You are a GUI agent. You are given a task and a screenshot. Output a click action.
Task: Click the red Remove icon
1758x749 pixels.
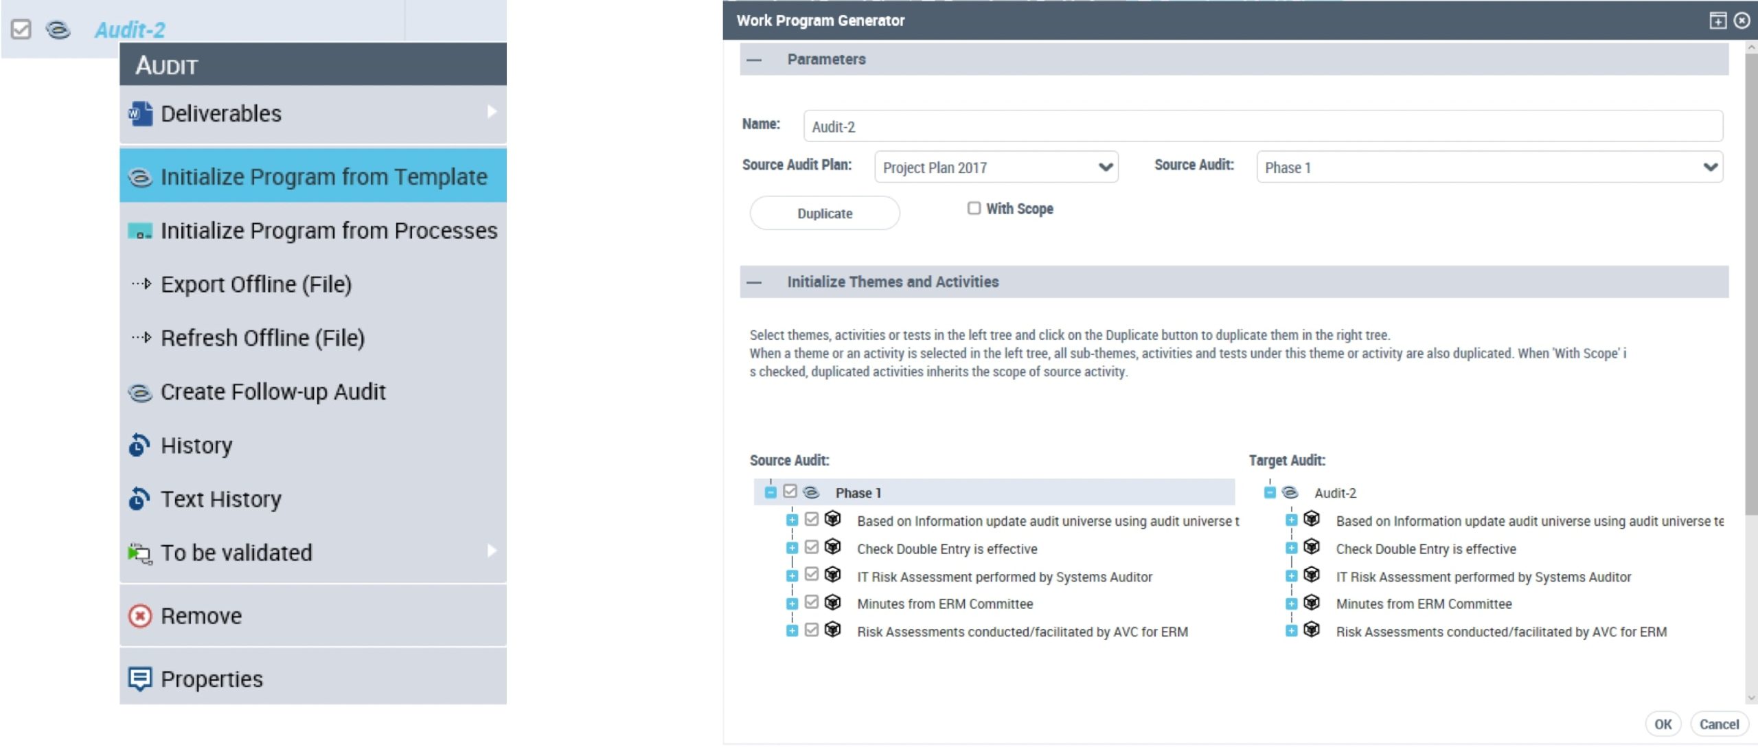[x=139, y=616]
